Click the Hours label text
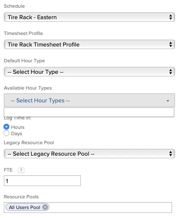This screenshot has width=190, height=218. pos(18,127)
